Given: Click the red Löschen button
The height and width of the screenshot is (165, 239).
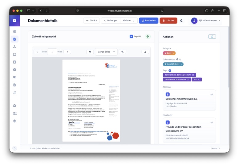Looking at the screenshot, I should [x=168, y=21].
